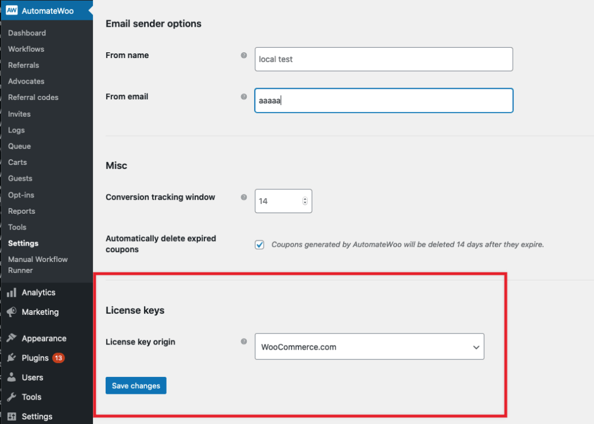The image size is (594, 424).
Task: Click inside the From email input field
Action: 383,100
